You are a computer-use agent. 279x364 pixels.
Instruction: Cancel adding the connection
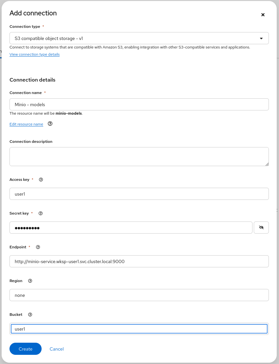coord(57,349)
